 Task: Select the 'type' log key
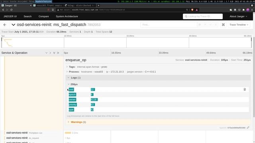point(71,110)
